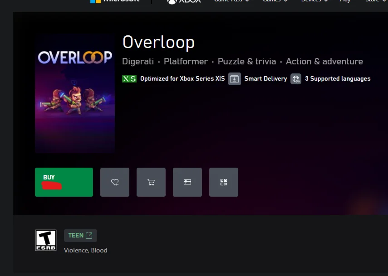Image resolution: width=388 pixels, height=276 pixels.
Task: Click the Smart Delivery label
Action: coord(265,78)
